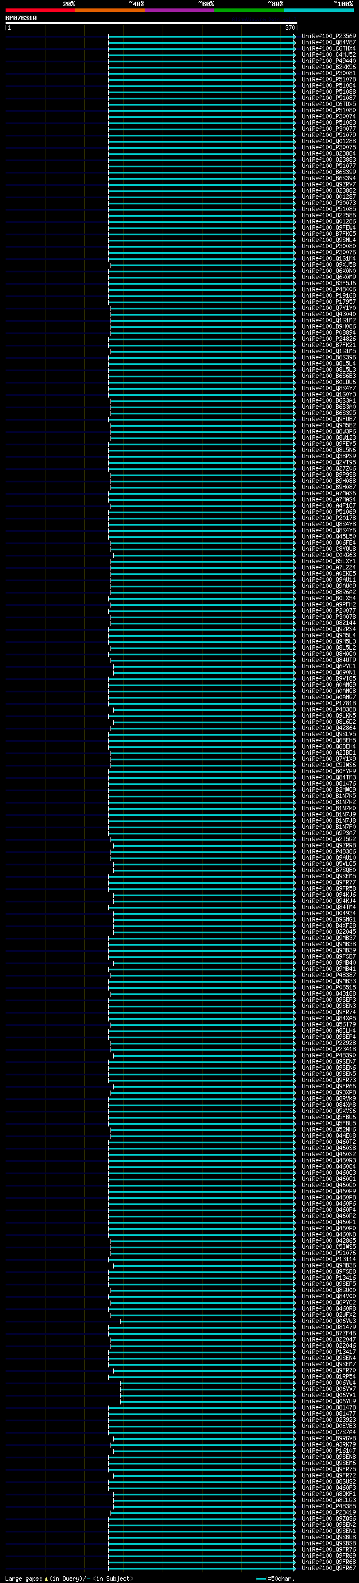The height and width of the screenshot is (1583, 359).
Task: Open hit UniRef100_Q84V87
Action: click(x=329, y=43)
